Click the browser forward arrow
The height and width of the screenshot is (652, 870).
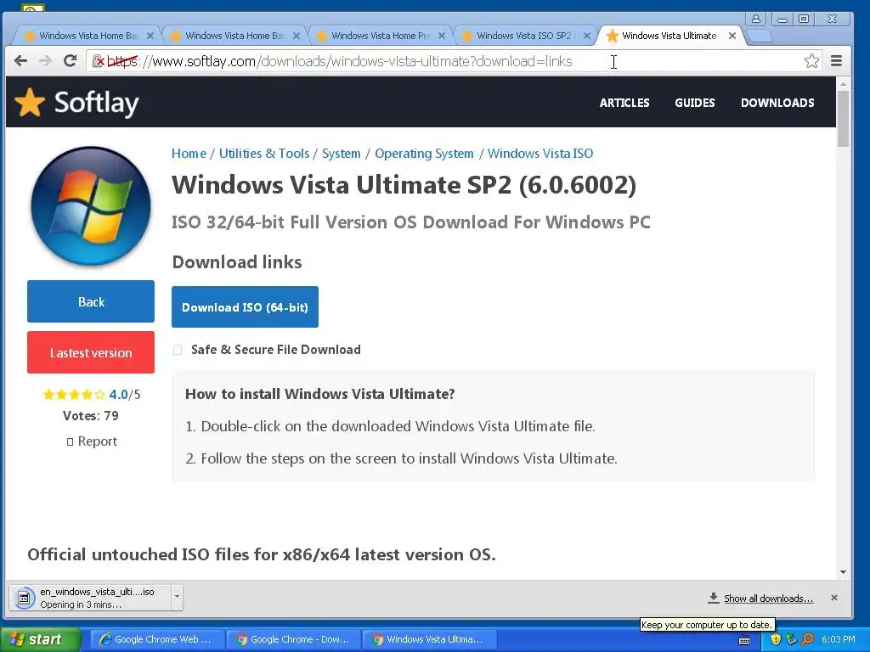coord(45,61)
